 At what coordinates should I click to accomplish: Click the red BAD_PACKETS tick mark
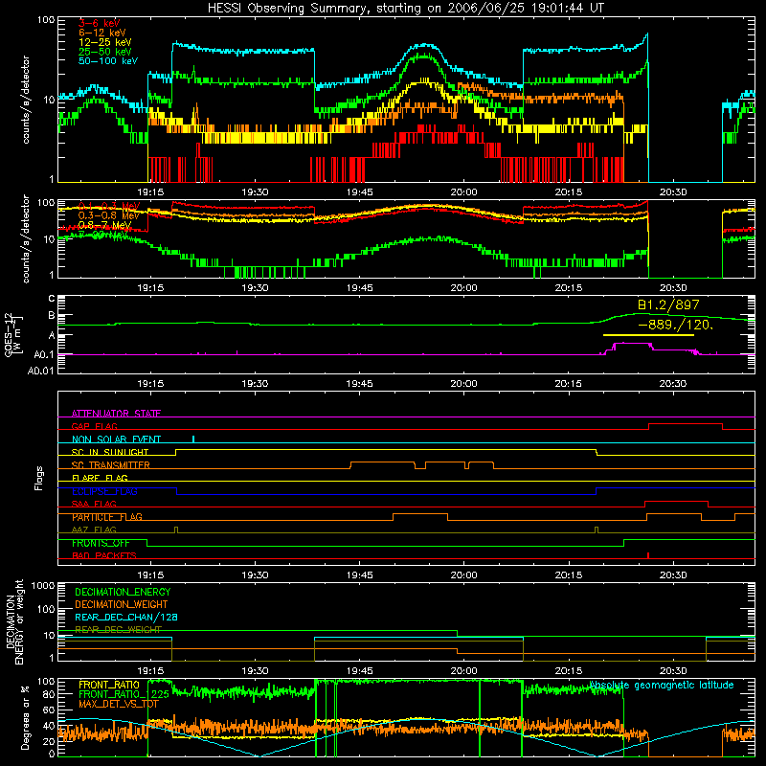[x=648, y=555]
